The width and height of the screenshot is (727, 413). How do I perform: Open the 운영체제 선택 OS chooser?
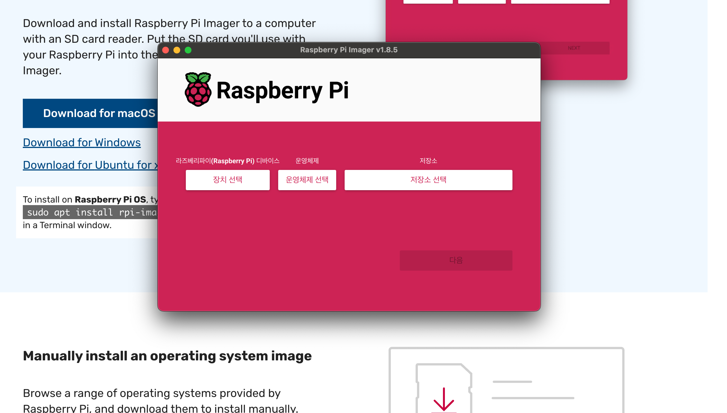307,180
